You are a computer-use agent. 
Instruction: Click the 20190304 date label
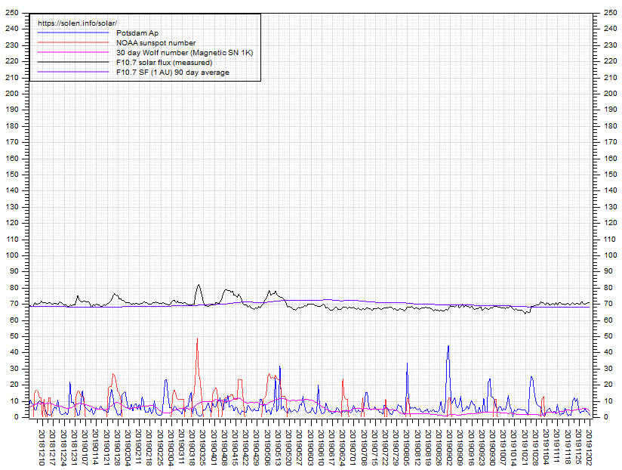pos(171,447)
